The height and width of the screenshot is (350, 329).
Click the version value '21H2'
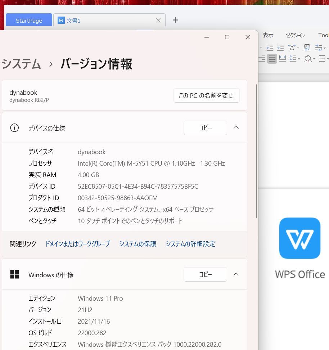pyautogui.click(x=85, y=310)
